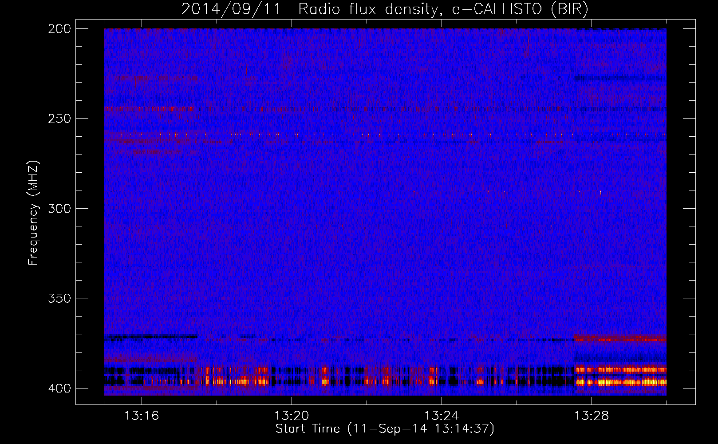This screenshot has width=718, height=444.
Task: Click the 200 frequency tick label
Action: click(59, 29)
